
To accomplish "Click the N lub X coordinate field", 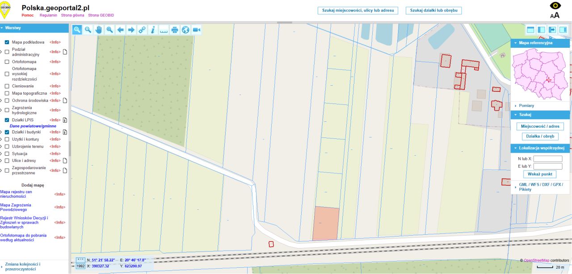I will [x=548, y=159].
